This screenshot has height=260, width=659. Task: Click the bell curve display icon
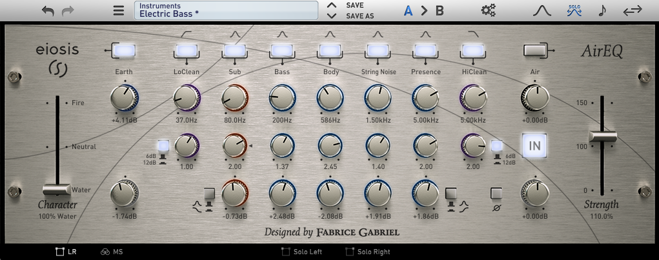[x=542, y=10]
